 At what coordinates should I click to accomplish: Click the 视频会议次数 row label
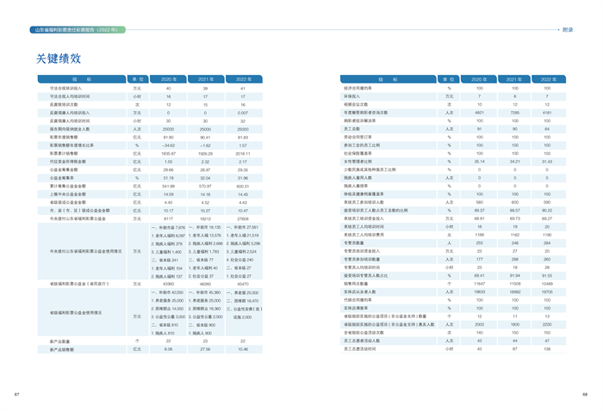pyautogui.click(x=355, y=104)
